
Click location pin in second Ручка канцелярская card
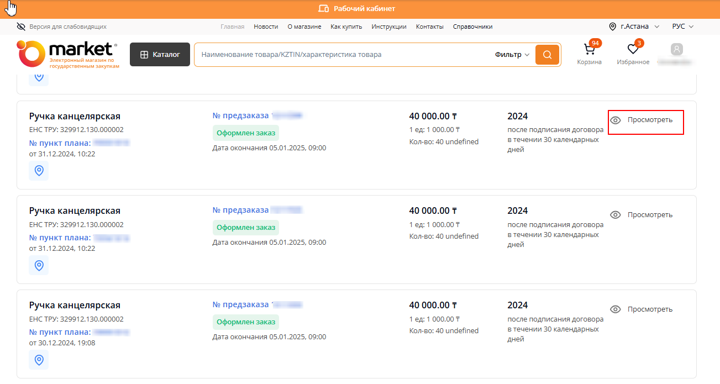point(39,265)
